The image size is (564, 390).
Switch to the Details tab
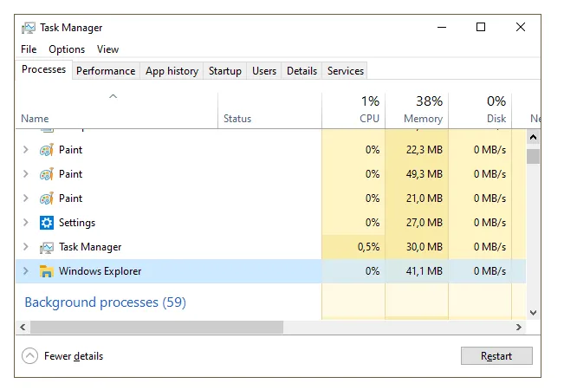pyautogui.click(x=301, y=71)
